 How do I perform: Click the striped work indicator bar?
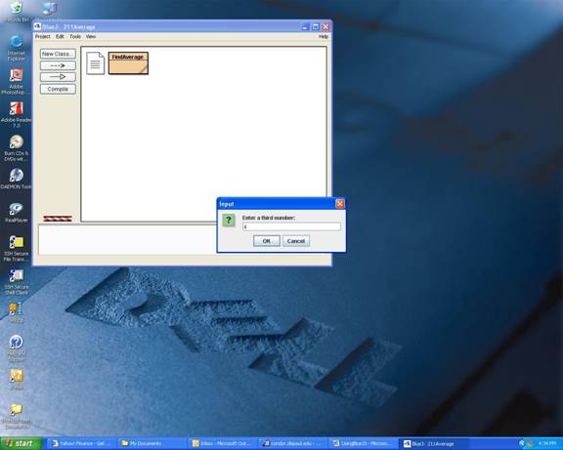(58, 219)
